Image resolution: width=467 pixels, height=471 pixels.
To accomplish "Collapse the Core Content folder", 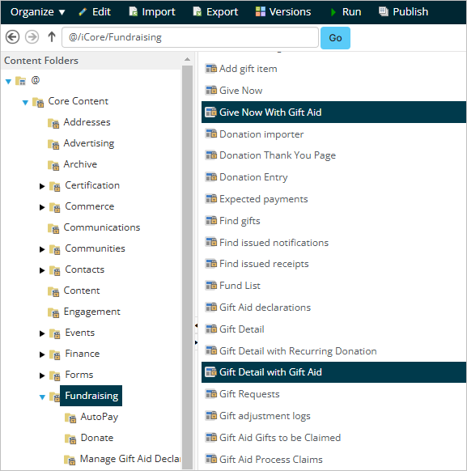I will coord(25,103).
